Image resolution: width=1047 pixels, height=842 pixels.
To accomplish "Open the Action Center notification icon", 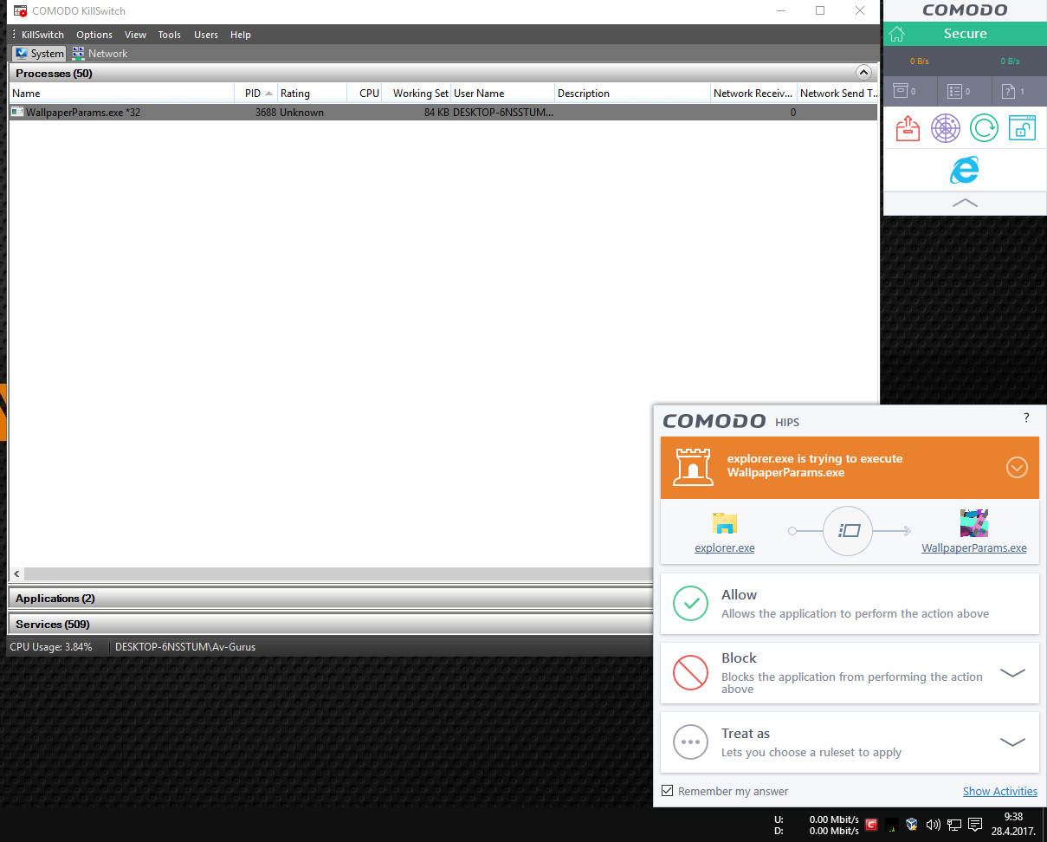I will [x=975, y=825].
